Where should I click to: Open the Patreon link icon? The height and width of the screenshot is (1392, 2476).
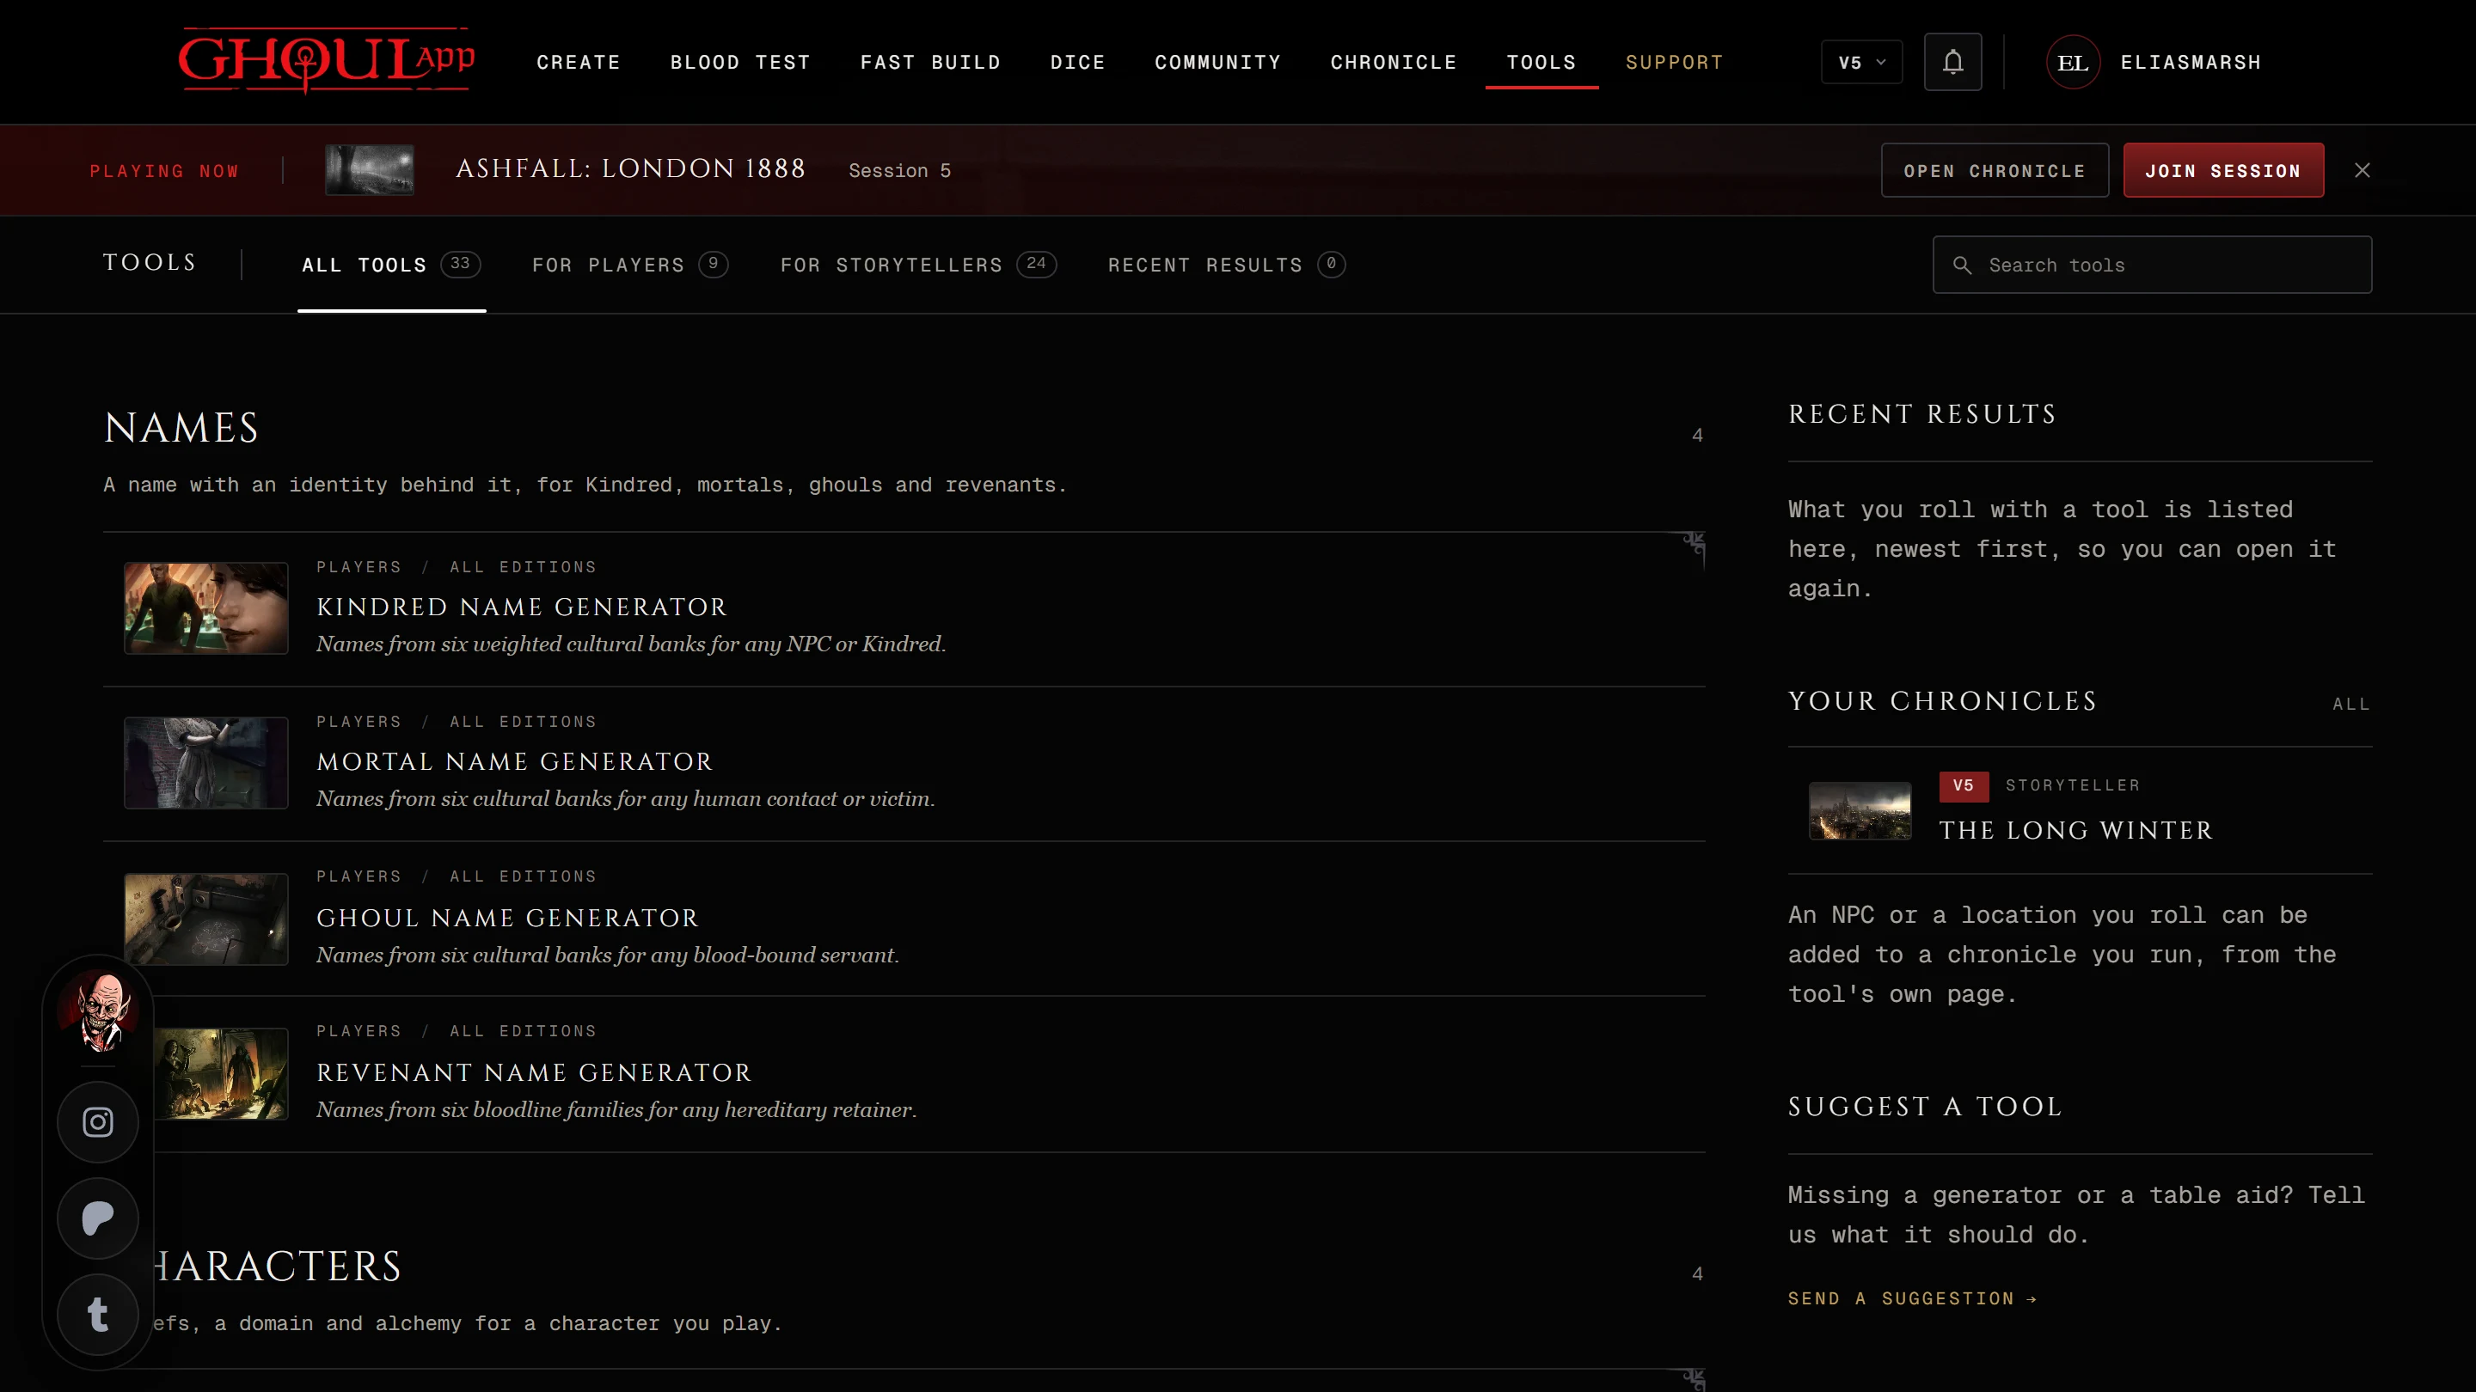click(98, 1218)
